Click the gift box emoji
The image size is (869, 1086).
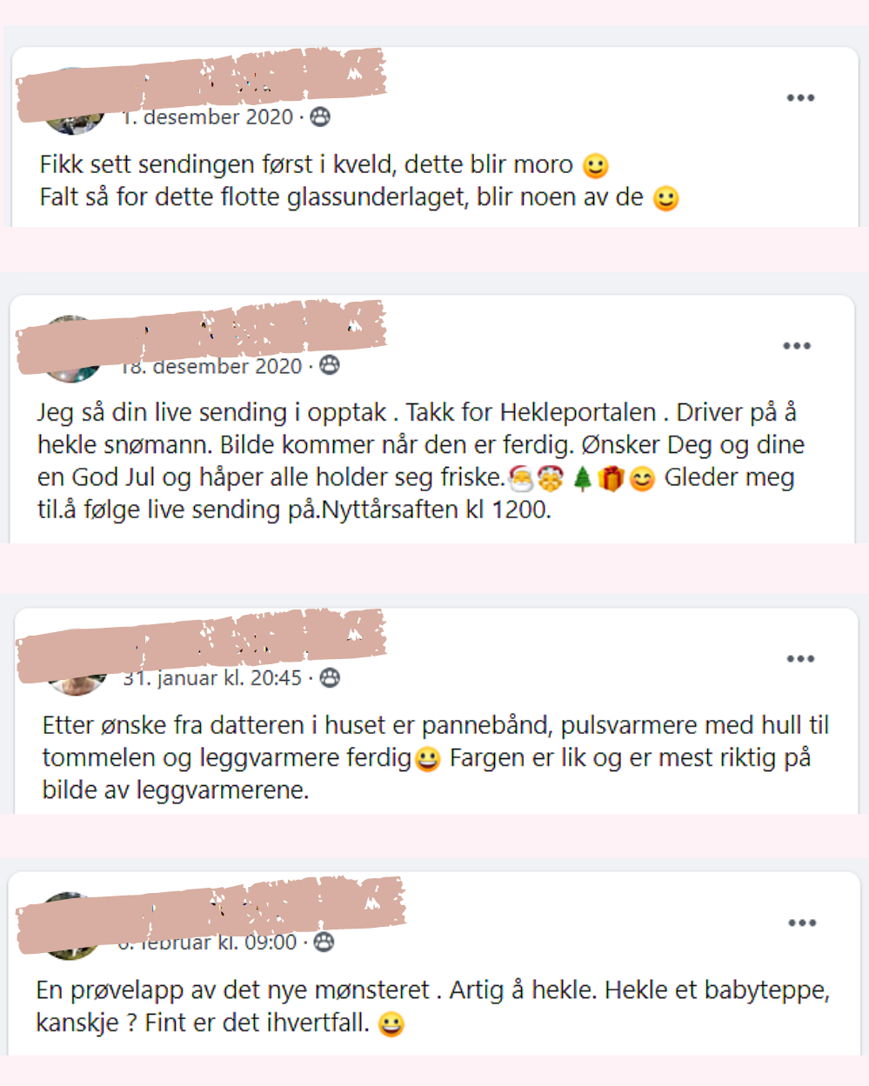click(611, 478)
